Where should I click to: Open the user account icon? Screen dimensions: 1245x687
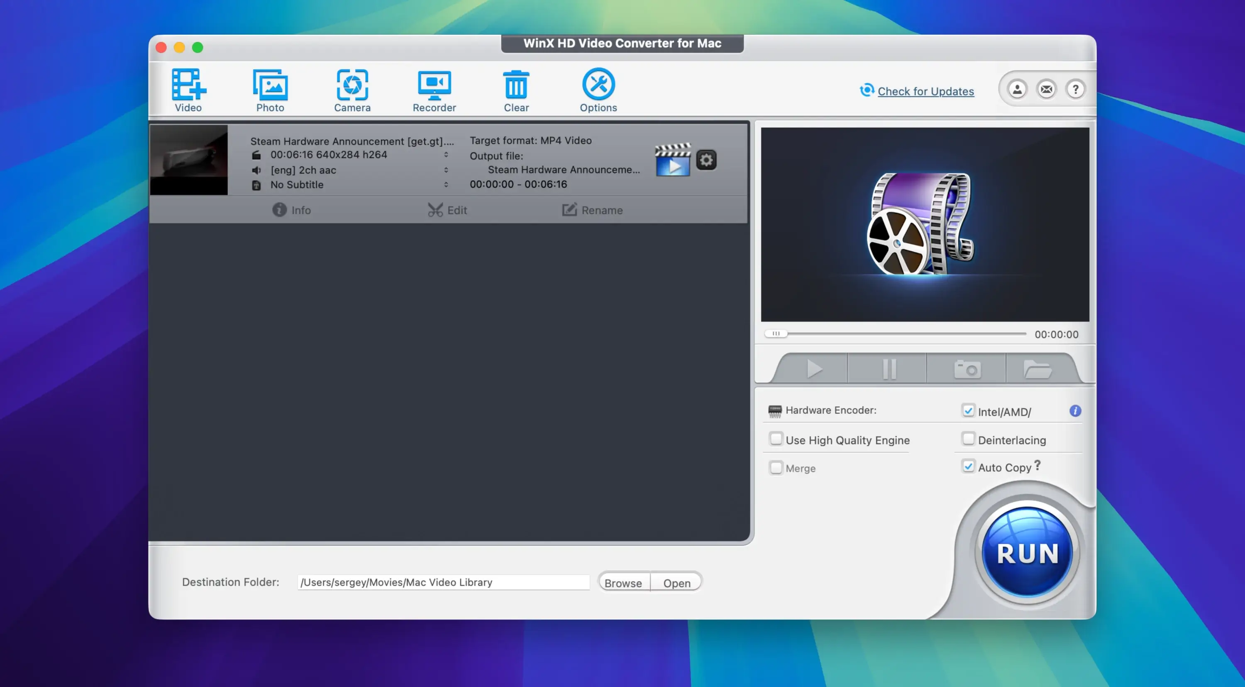(x=1017, y=89)
